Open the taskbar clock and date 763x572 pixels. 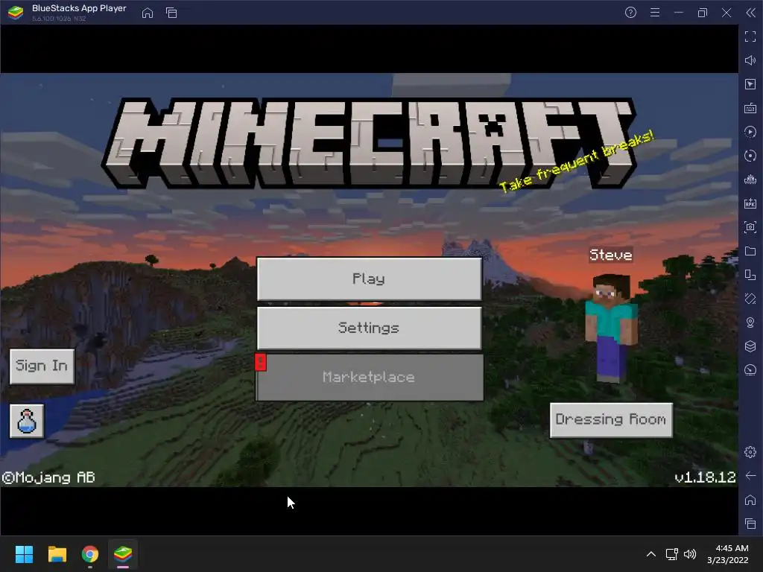tap(728, 554)
